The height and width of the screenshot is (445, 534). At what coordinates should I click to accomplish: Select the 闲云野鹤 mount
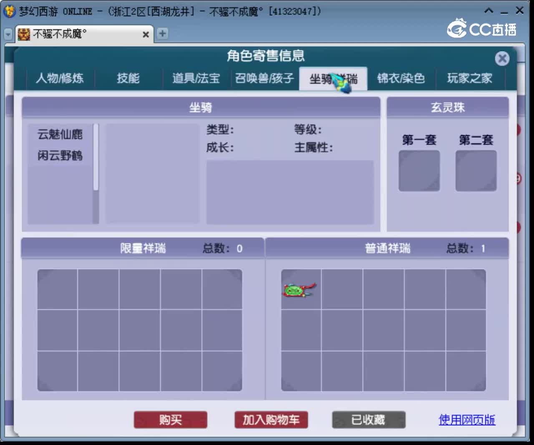click(x=60, y=156)
